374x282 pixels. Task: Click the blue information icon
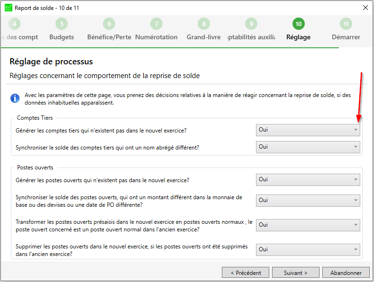click(15, 98)
